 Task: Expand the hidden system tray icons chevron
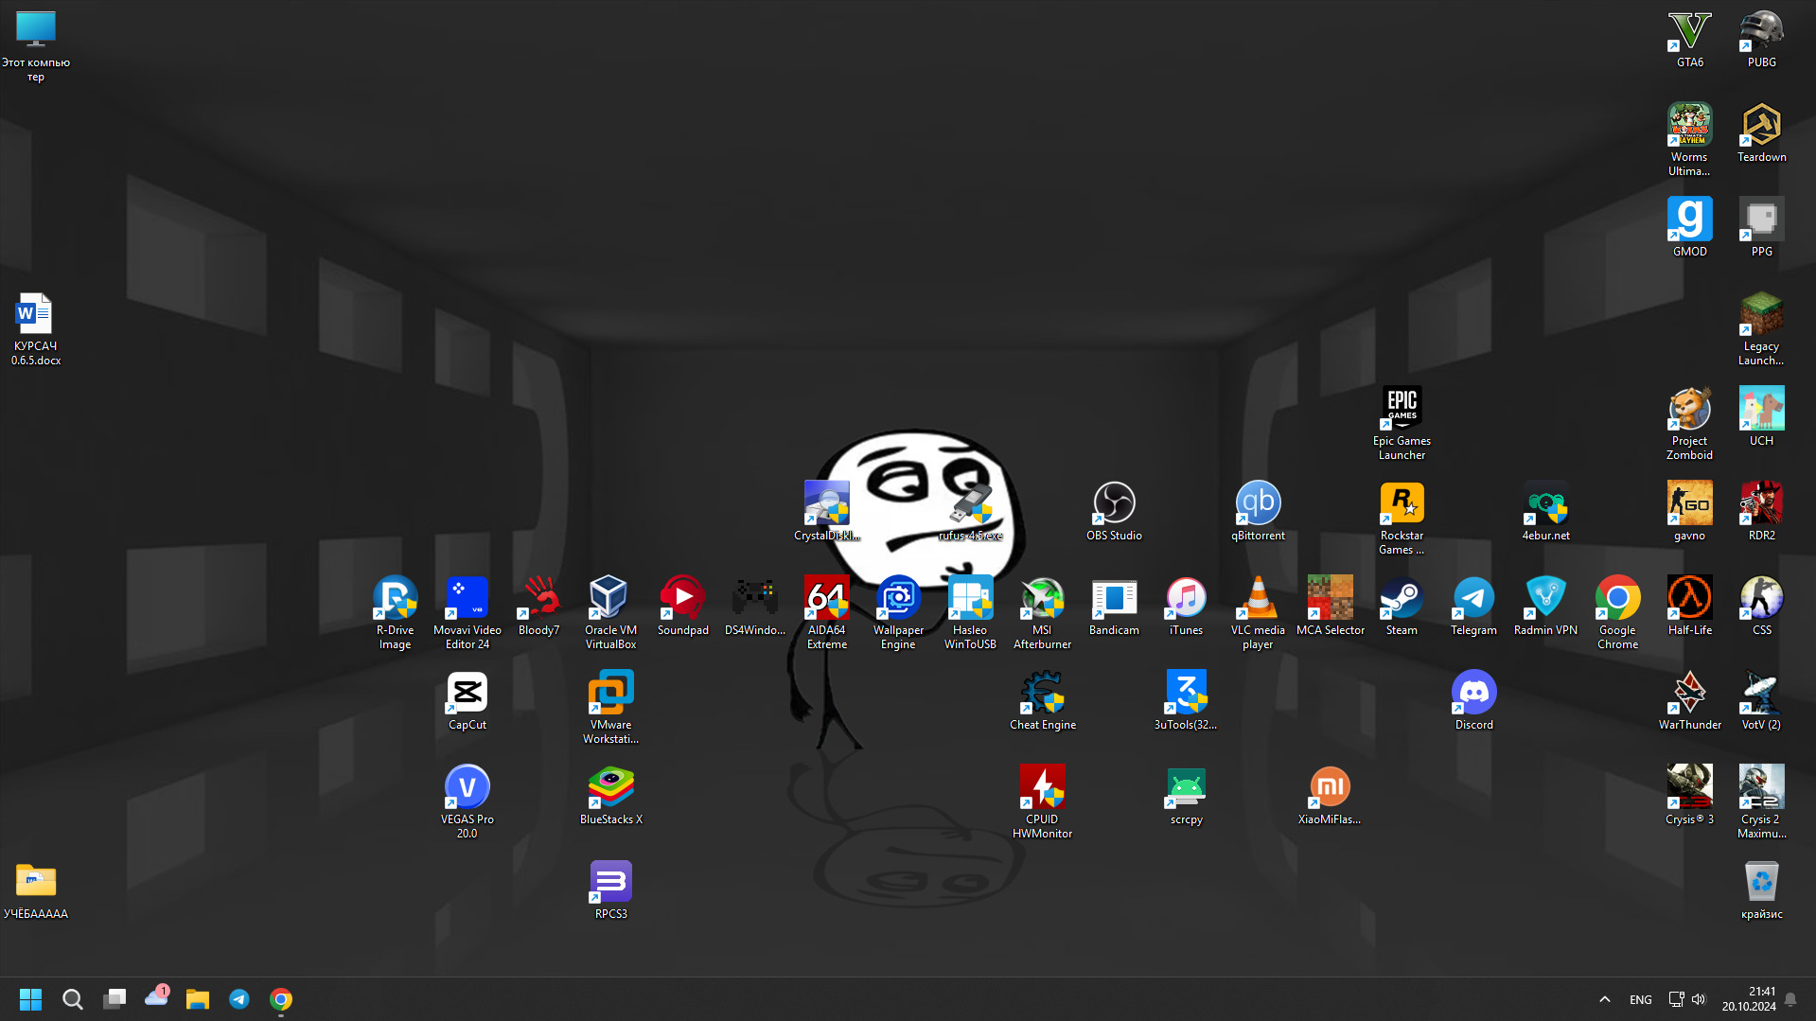pos(1604,999)
